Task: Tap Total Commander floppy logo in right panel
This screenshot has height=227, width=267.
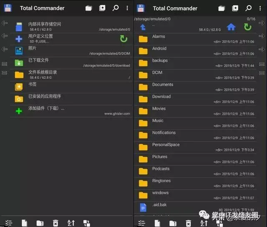Action: tap(141, 8)
